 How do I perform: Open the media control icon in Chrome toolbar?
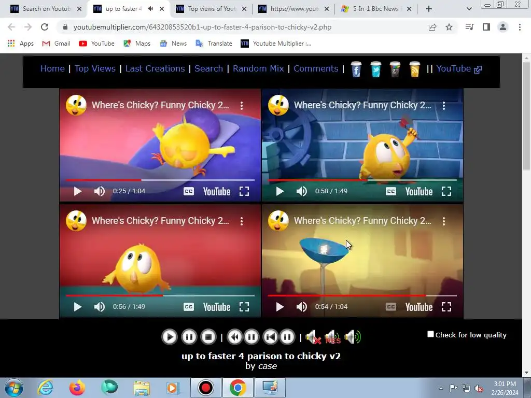(469, 27)
